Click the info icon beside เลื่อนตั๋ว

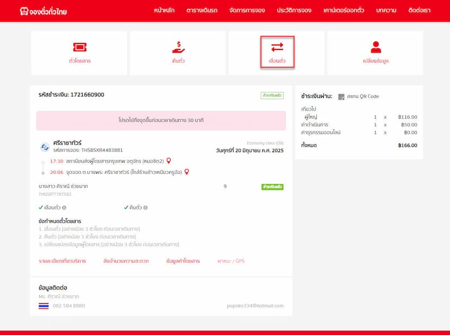coord(64,208)
